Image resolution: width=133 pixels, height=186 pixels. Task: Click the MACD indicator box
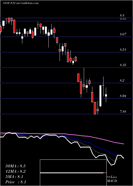tap(73, 173)
